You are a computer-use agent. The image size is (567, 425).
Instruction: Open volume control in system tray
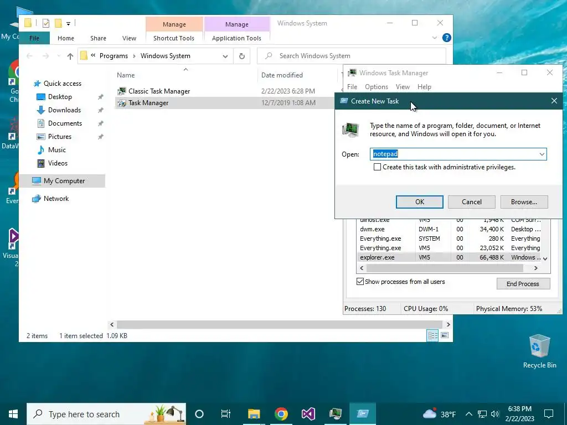(x=495, y=414)
